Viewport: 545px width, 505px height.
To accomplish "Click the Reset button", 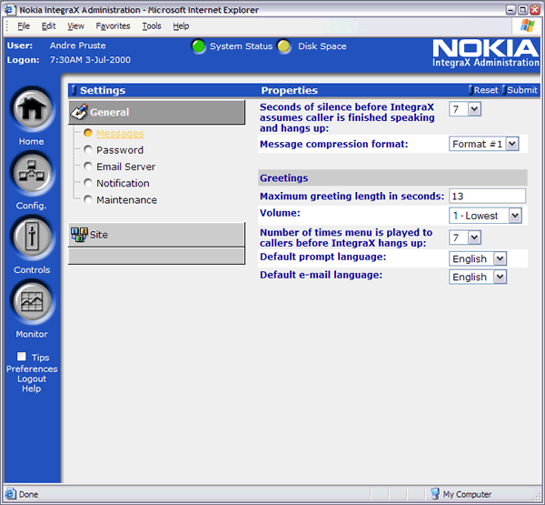I will pos(483,90).
